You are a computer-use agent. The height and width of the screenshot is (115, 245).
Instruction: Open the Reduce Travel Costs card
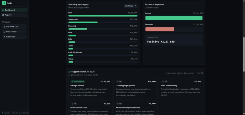tap(90, 107)
